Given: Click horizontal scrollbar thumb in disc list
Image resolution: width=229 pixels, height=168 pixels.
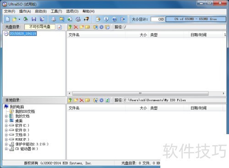Looking at the screenshot, I should pos(141,93).
